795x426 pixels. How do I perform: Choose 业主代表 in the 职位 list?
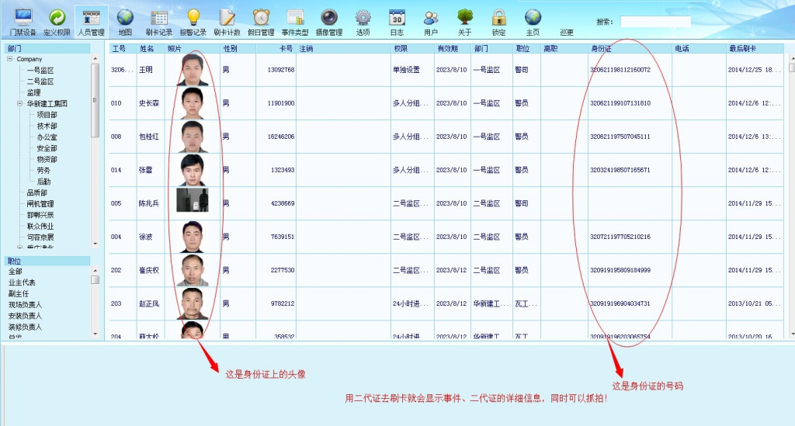(x=22, y=283)
